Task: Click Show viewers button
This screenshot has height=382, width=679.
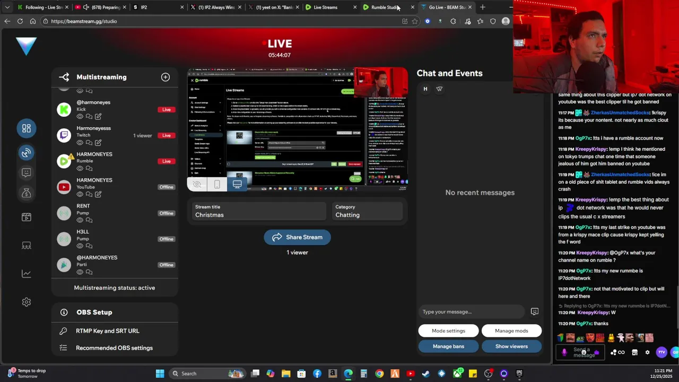Action: click(511, 346)
